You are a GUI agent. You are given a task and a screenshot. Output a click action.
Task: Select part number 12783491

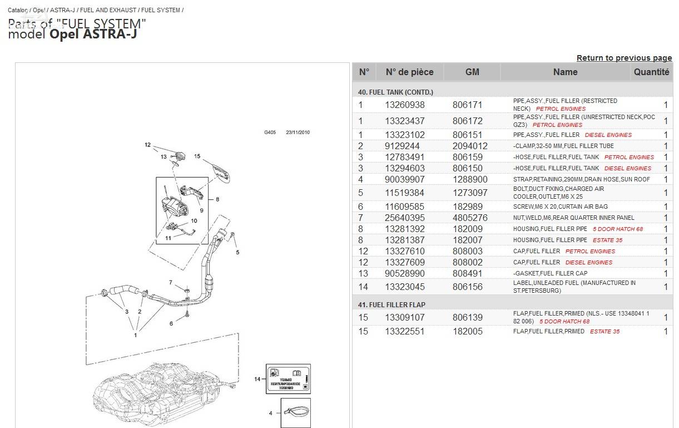(404, 157)
